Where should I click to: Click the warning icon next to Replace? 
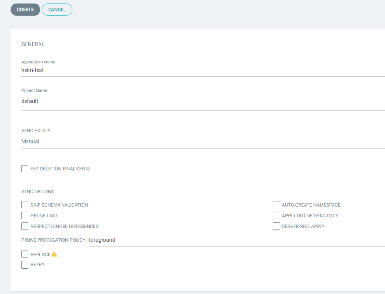click(54, 254)
